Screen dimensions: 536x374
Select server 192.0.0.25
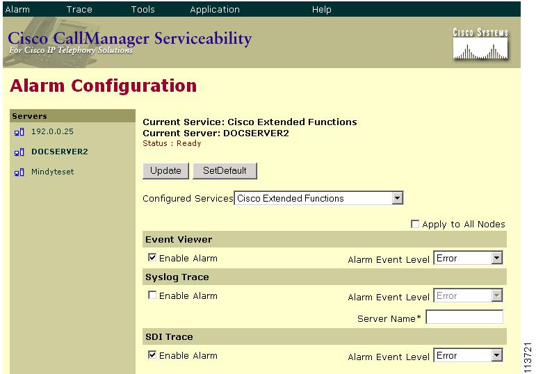(52, 131)
